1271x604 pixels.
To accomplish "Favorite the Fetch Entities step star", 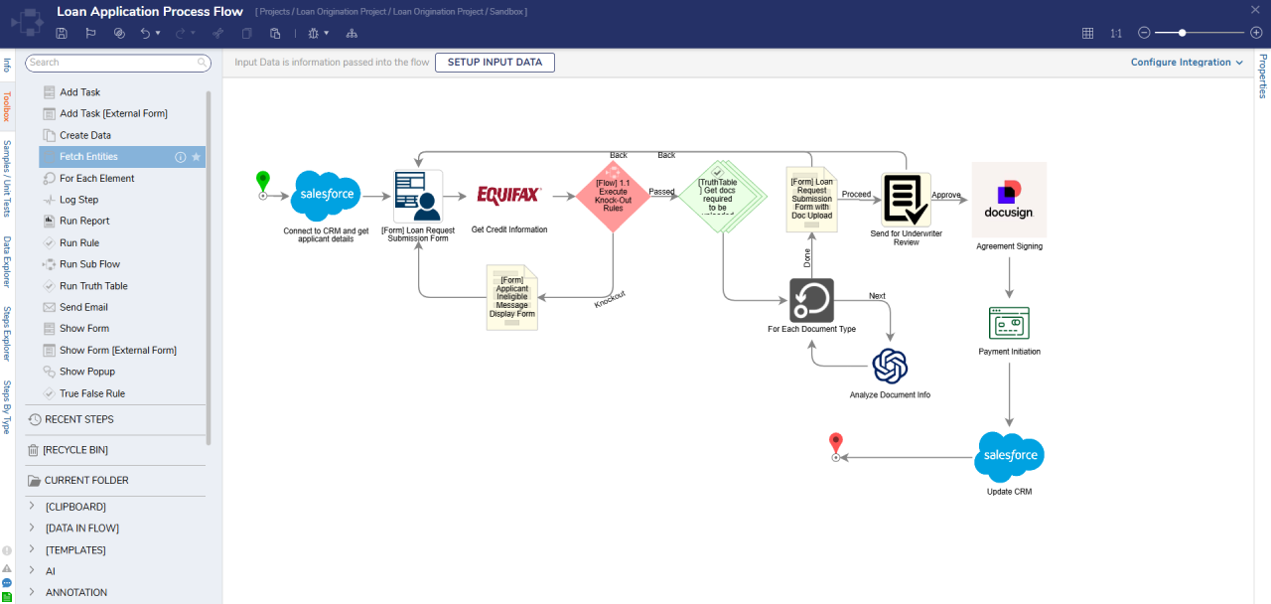I will tap(197, 157).
